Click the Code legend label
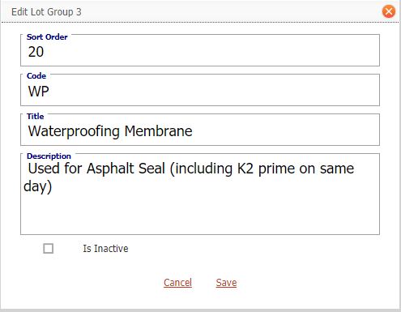401x312 pixels. (36, 76)
